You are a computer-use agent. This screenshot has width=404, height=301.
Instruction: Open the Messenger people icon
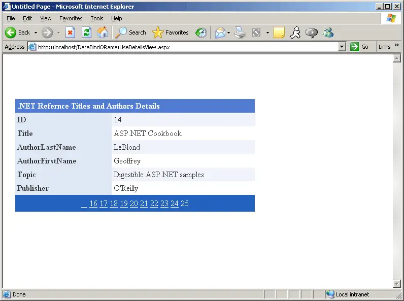[328, 32]
